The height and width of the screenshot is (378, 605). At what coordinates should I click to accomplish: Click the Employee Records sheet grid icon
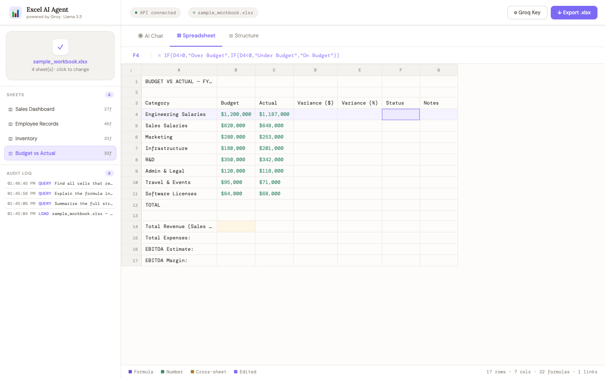click(x=11, y=124)
